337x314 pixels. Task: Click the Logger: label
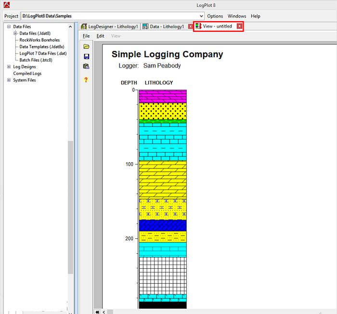129,65
